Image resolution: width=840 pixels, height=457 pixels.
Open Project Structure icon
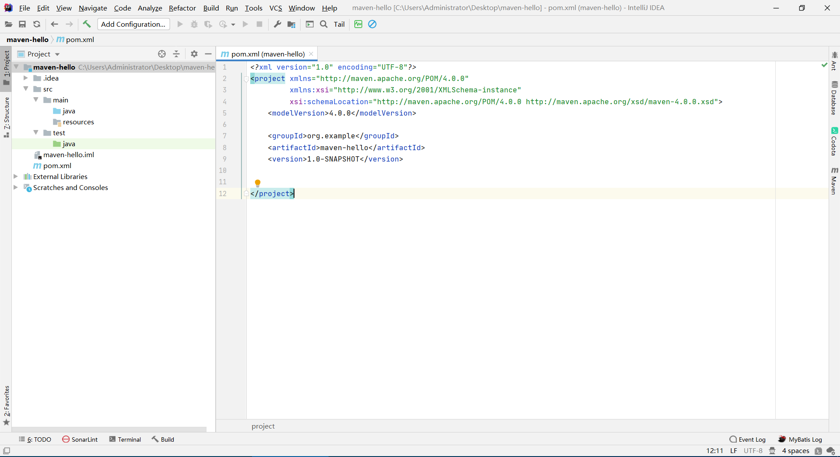[291, 25]
